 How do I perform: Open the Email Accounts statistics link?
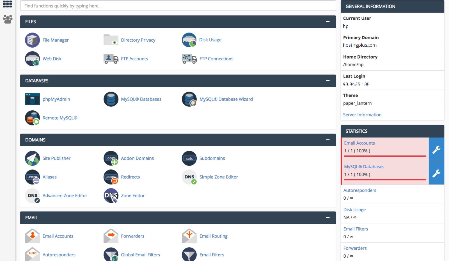click(x=359, y=143)
